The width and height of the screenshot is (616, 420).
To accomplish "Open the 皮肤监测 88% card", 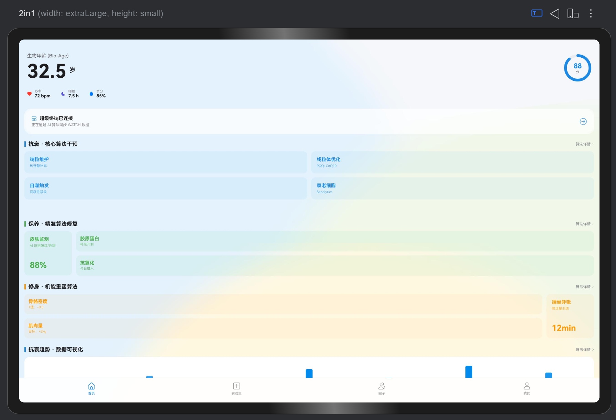I will pos(48,253).
